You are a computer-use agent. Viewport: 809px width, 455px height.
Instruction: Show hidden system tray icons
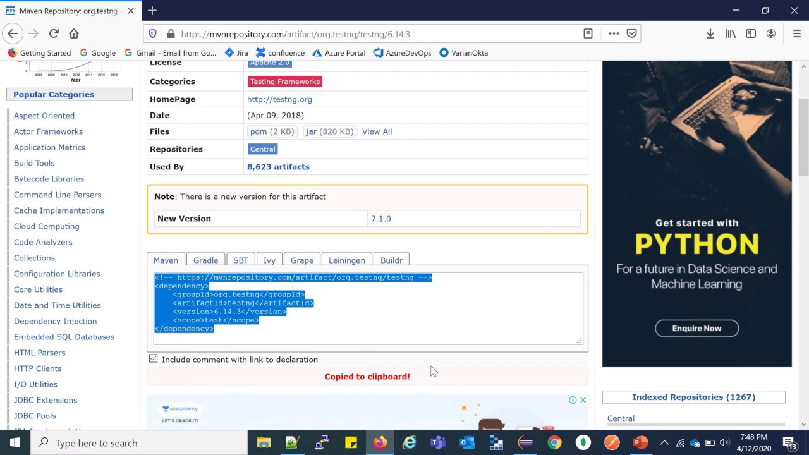point(664,443)
